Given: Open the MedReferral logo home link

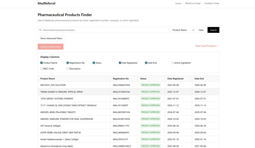Looking at the screenshot, I should click(x=47, y=3).
